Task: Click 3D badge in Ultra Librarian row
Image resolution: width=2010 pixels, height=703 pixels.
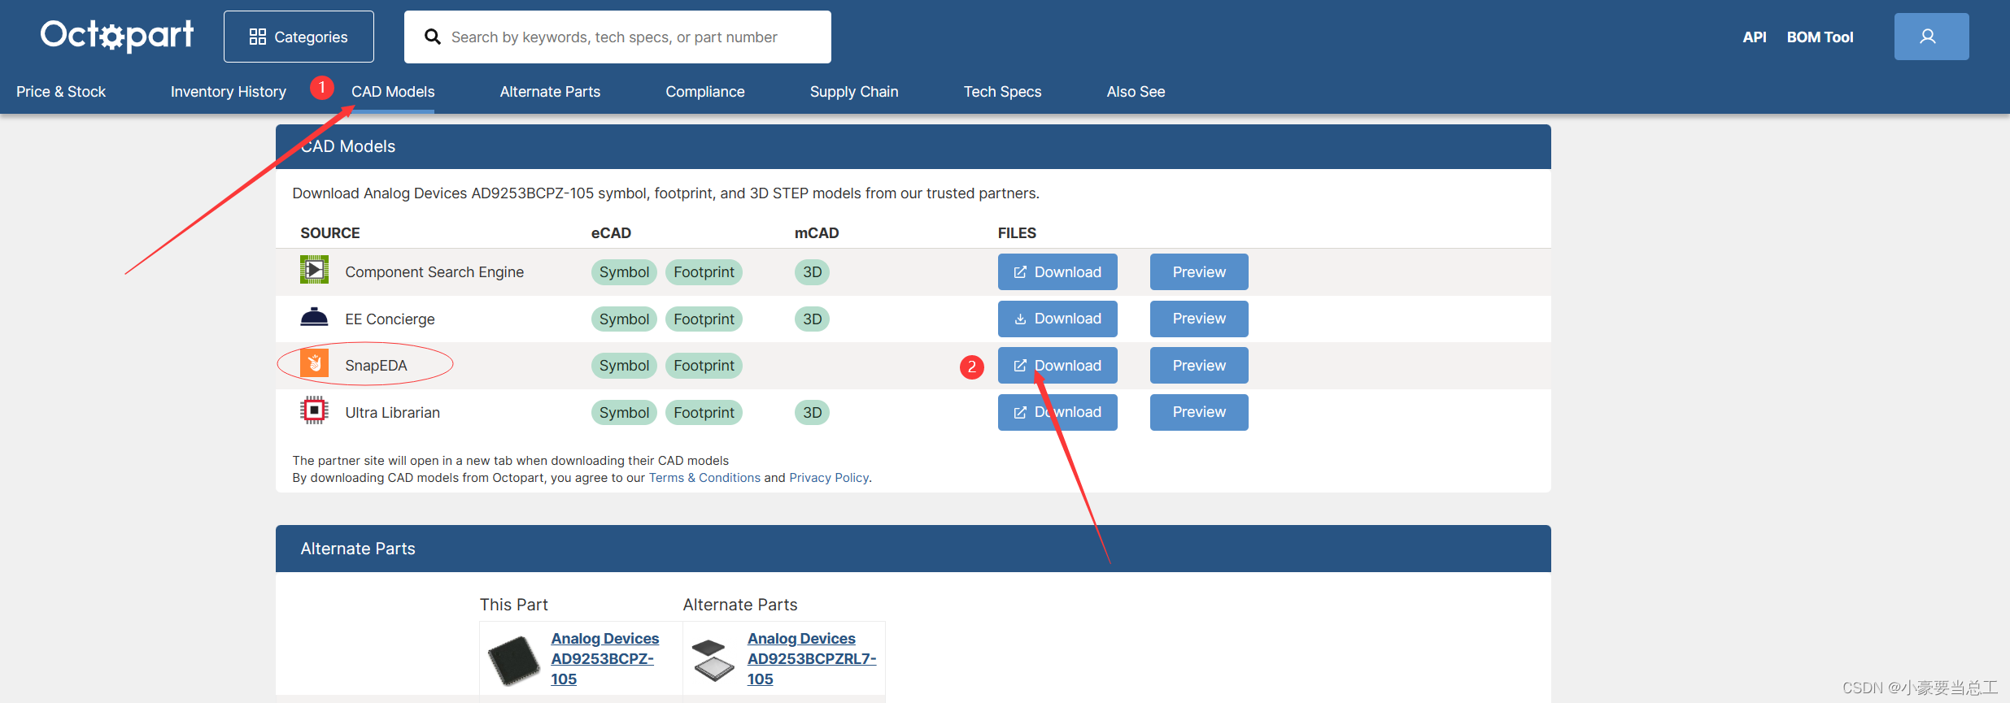Action: [x=812, y=413]
